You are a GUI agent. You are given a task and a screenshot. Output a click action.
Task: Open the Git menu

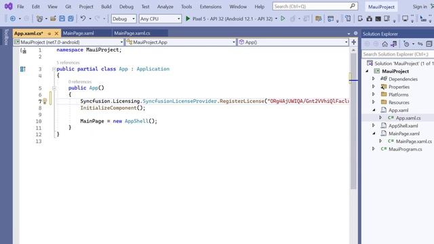coord(68,6)
